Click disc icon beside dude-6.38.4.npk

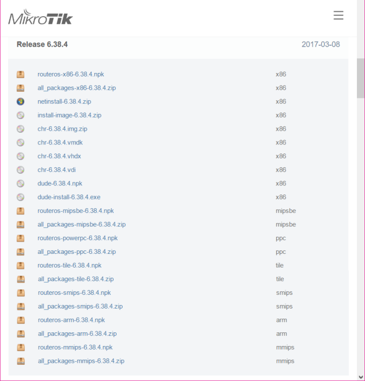click(20, 183)
